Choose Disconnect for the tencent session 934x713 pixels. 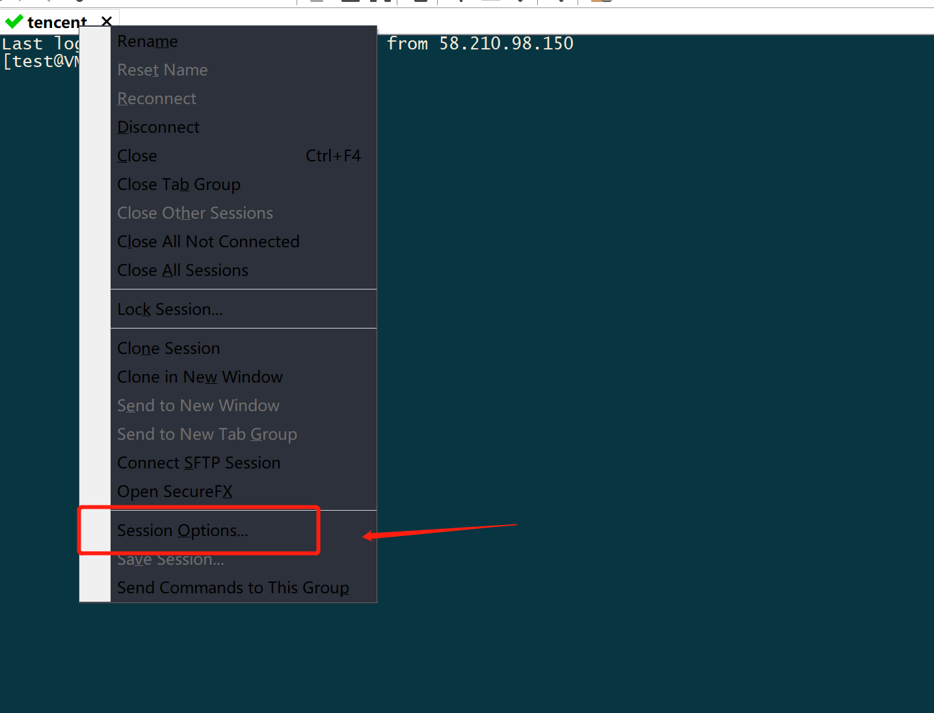coord(158,127)
